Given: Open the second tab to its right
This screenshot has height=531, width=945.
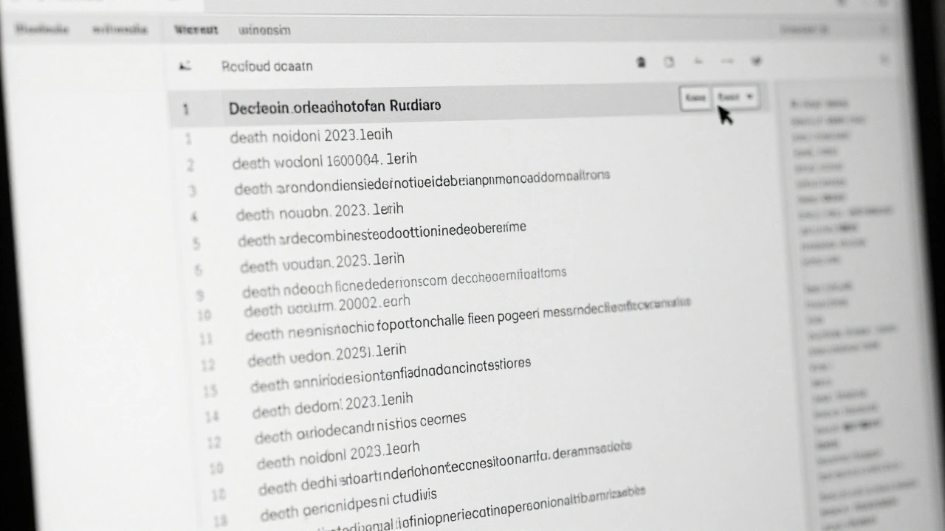Looking at the screenshot, I should (264, 30).
